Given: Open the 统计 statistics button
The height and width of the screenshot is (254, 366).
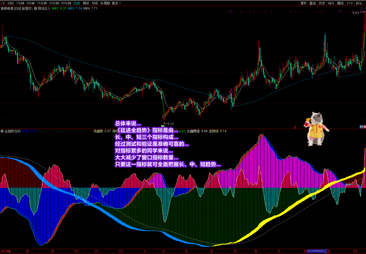Looking at the screenshot, I should click(x=331, y=3).
